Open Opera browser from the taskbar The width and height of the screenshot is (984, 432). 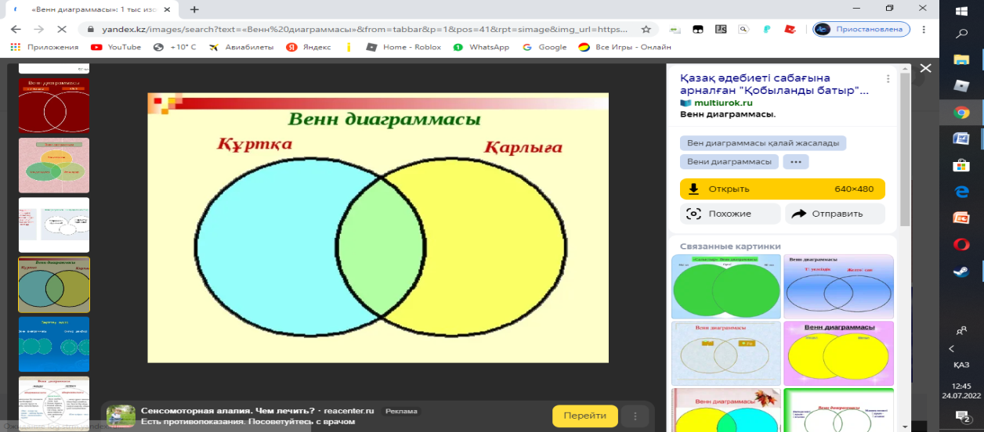[x=961, y=245]
